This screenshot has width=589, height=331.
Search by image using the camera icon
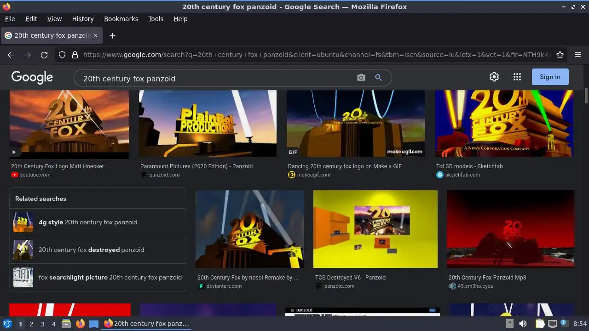point(361,78)
